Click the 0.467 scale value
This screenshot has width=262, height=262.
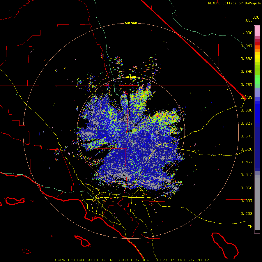click(247, 162)
